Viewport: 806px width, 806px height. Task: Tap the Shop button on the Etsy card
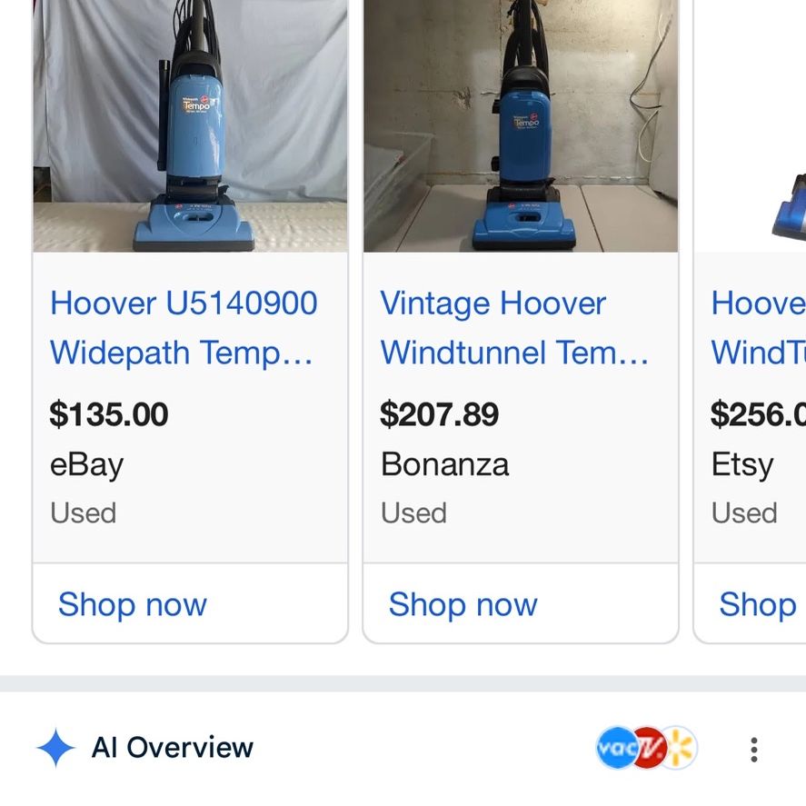coord(758,604)
